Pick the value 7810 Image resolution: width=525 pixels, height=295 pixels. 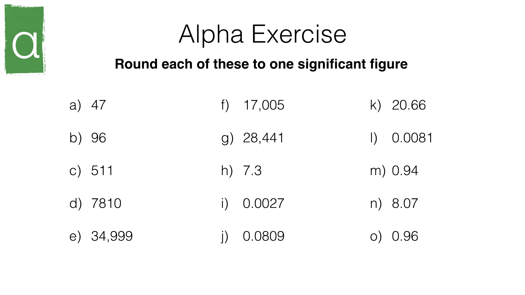click(x=106, y=203)
